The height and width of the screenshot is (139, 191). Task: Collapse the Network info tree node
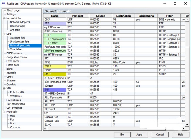pos(4,18)
